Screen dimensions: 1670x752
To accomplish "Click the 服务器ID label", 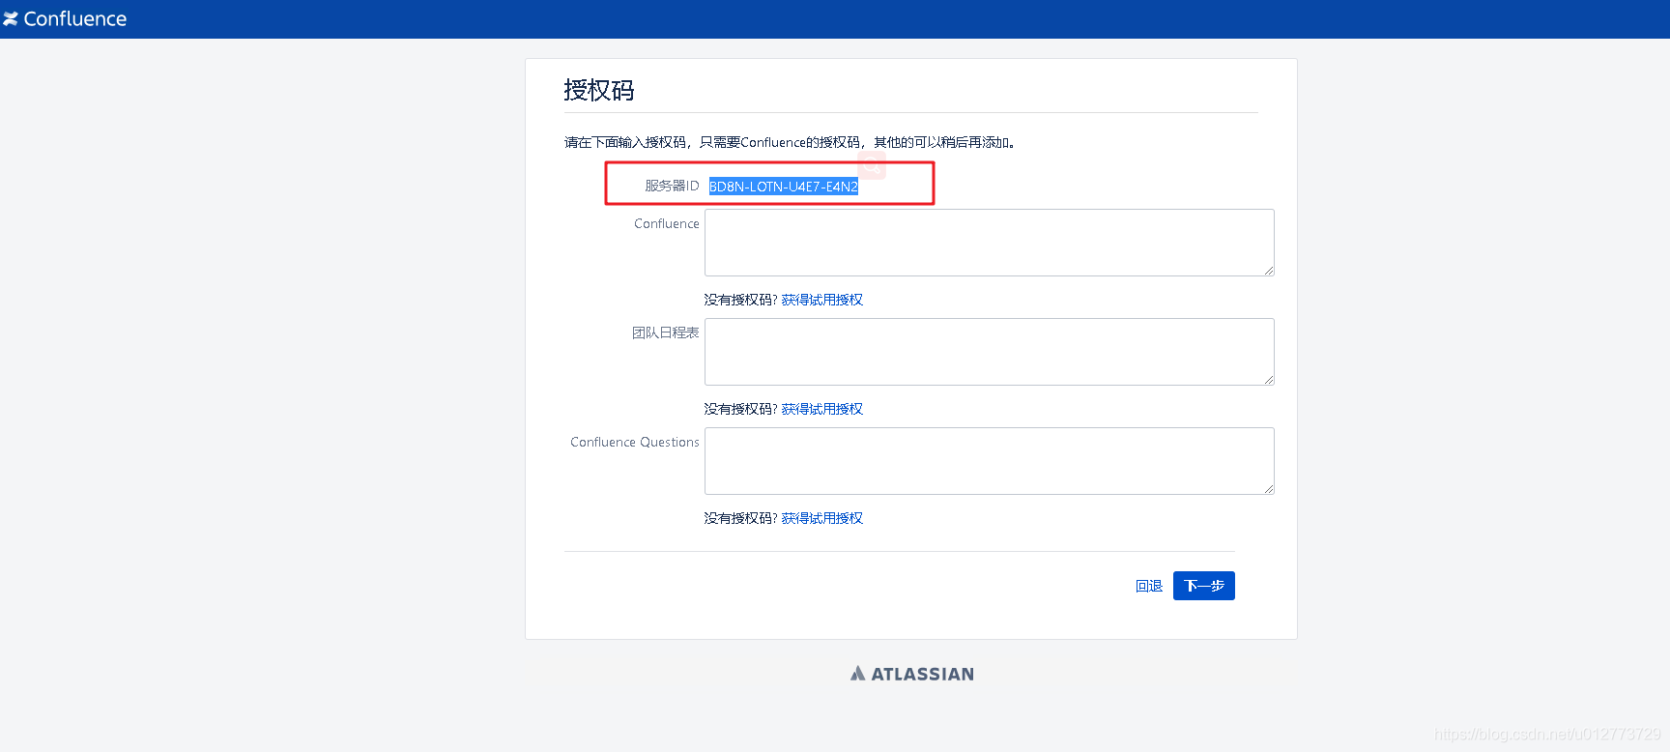I will coord(672,186).
